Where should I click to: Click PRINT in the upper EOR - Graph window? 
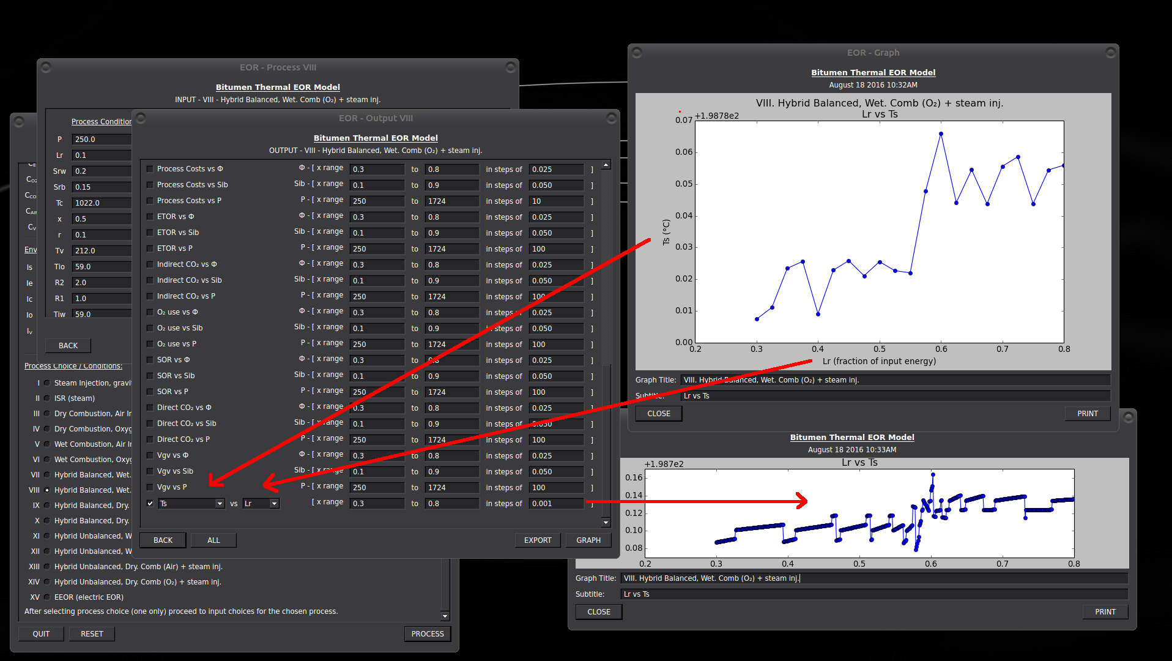click(1088, 414)
